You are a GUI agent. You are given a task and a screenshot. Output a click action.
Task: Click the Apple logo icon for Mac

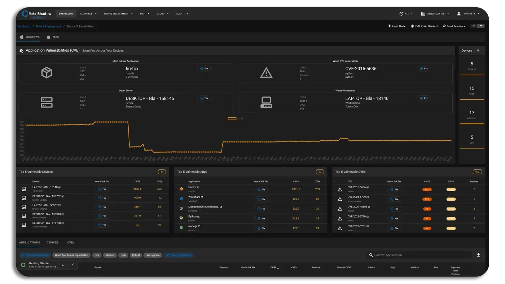(x=49, y=37)
